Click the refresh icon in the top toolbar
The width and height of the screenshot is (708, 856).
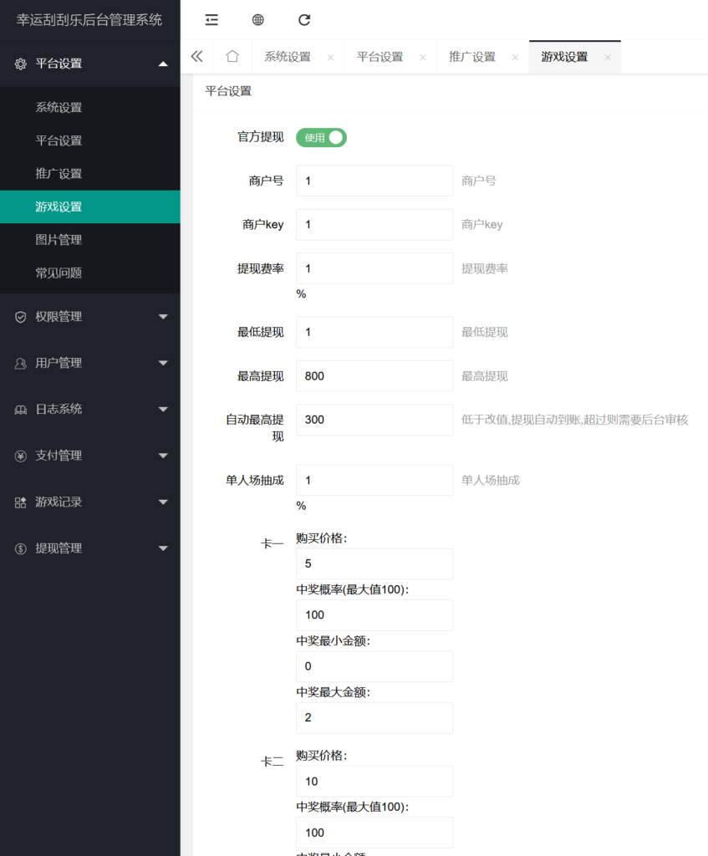(304, 19)
